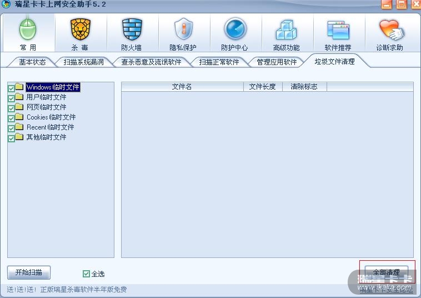Image resolution: width=421 pixels, height=298 pixels.
Task: Sort by the 文件长度 column header
Action: pyautogui.click(x=263, y=87)
